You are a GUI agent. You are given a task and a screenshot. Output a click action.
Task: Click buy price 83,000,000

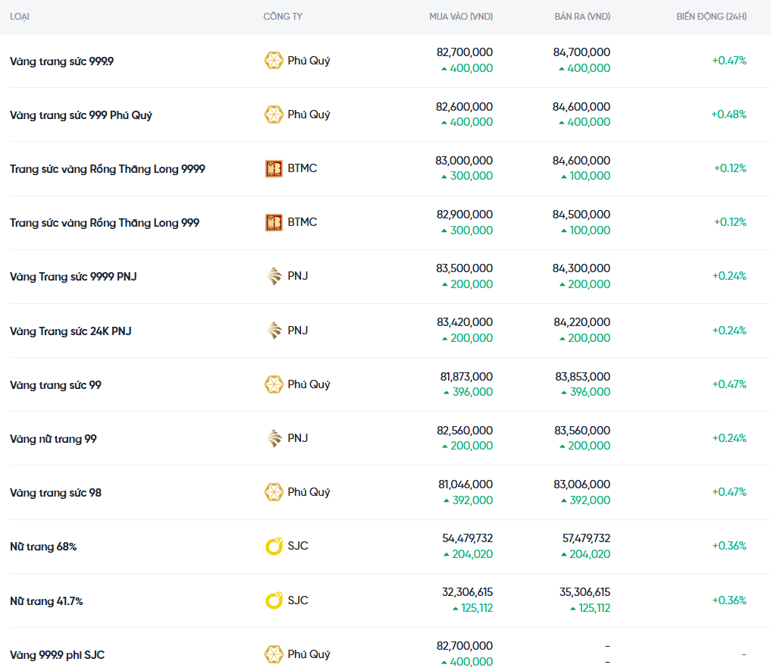tap(464, 161)
